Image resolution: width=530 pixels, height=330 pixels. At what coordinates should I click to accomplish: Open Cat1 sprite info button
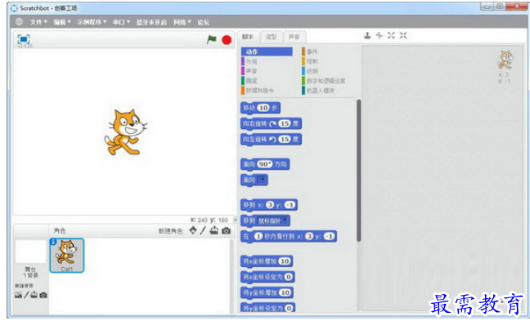click(53, 242)
